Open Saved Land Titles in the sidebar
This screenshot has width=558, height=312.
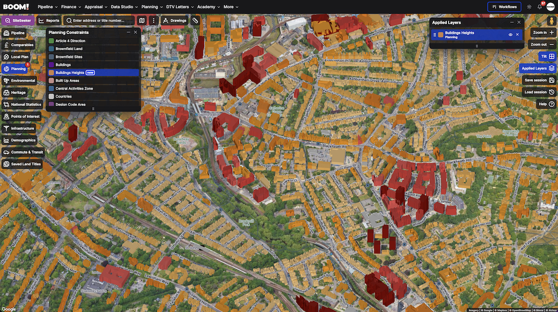(22, 164)
